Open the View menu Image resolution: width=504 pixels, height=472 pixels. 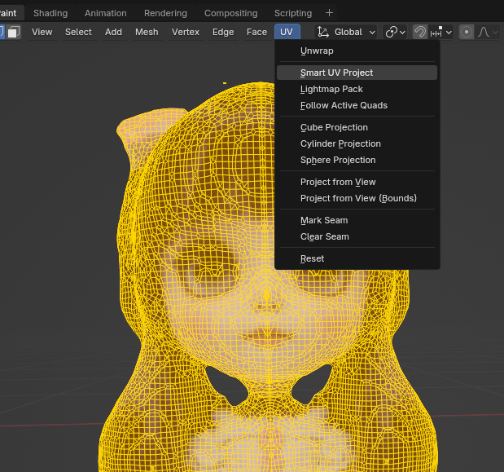point(42,32)
